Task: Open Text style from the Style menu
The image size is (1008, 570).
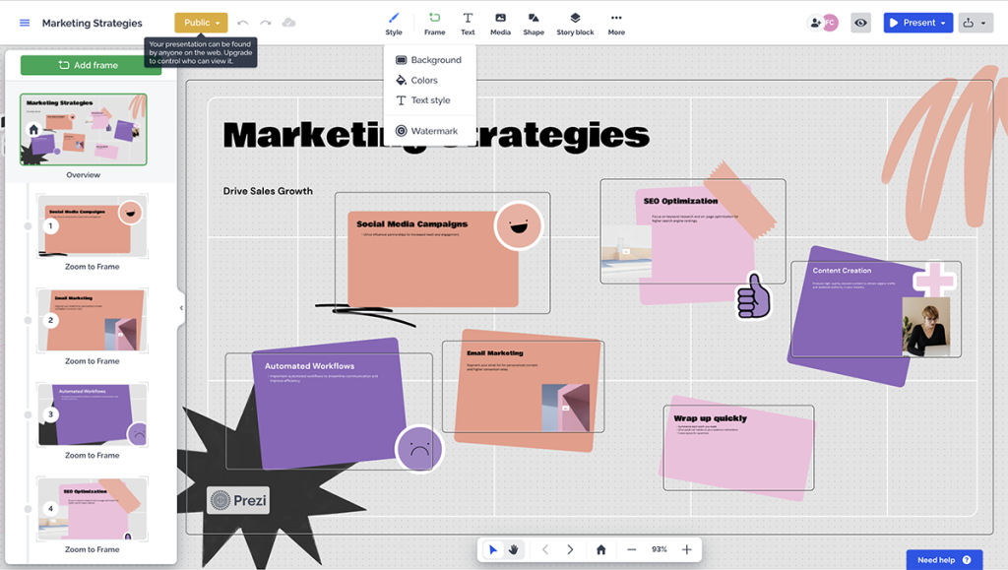Action: coord(431,99)
